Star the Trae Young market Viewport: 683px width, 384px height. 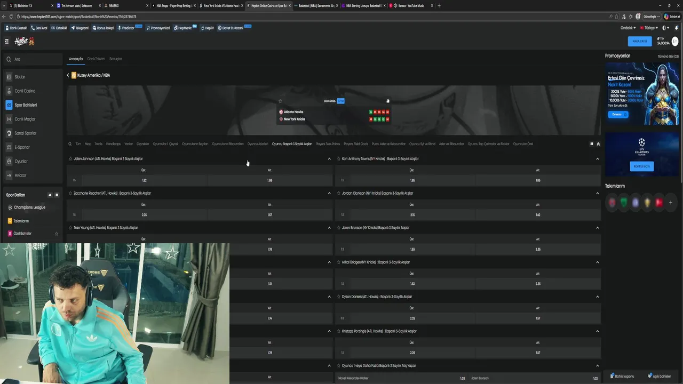point(70,228)
